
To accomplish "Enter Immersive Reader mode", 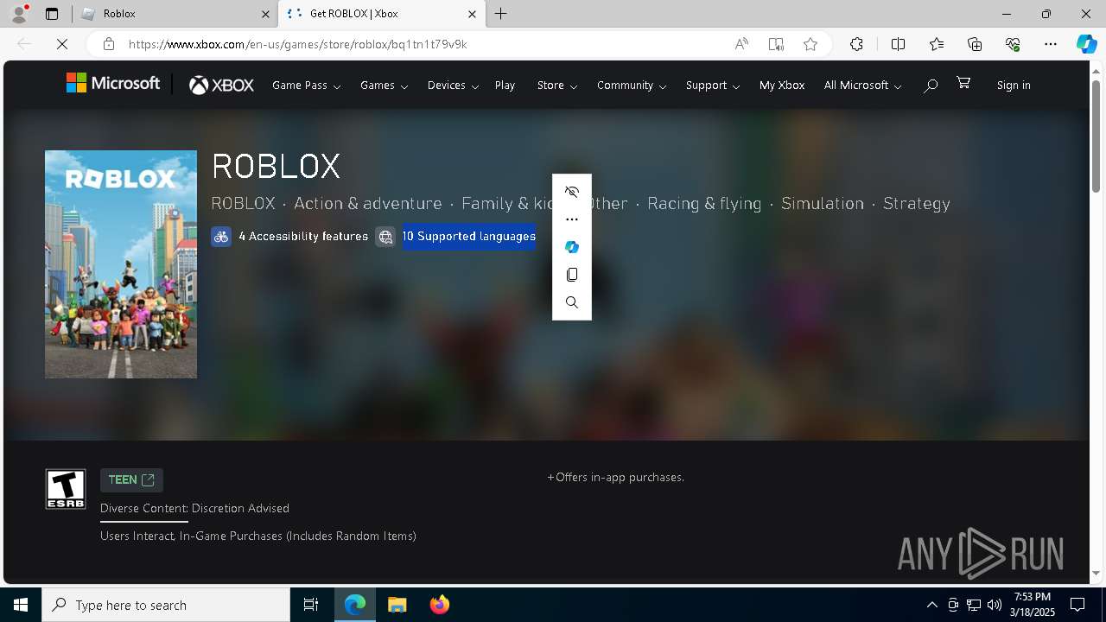I will point(776,44).
